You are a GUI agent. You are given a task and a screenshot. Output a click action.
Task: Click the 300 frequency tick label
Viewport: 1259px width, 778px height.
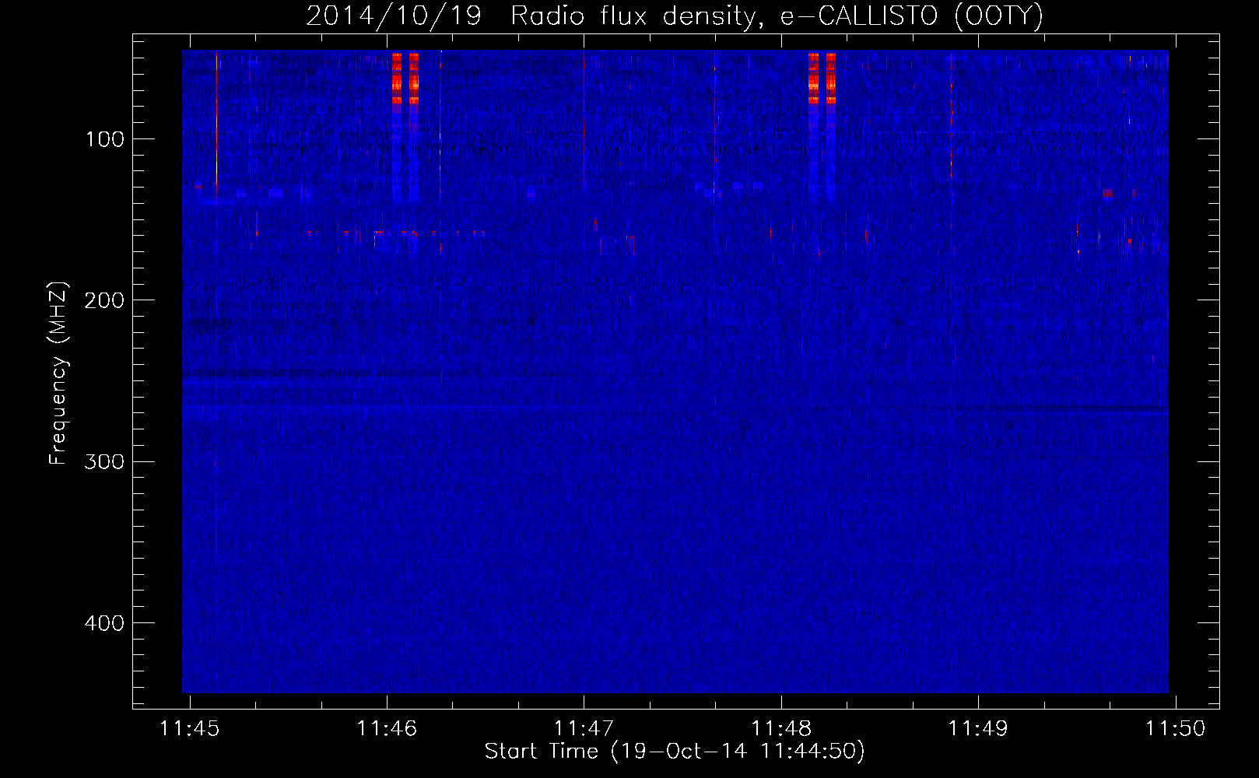tap(105, 461)
